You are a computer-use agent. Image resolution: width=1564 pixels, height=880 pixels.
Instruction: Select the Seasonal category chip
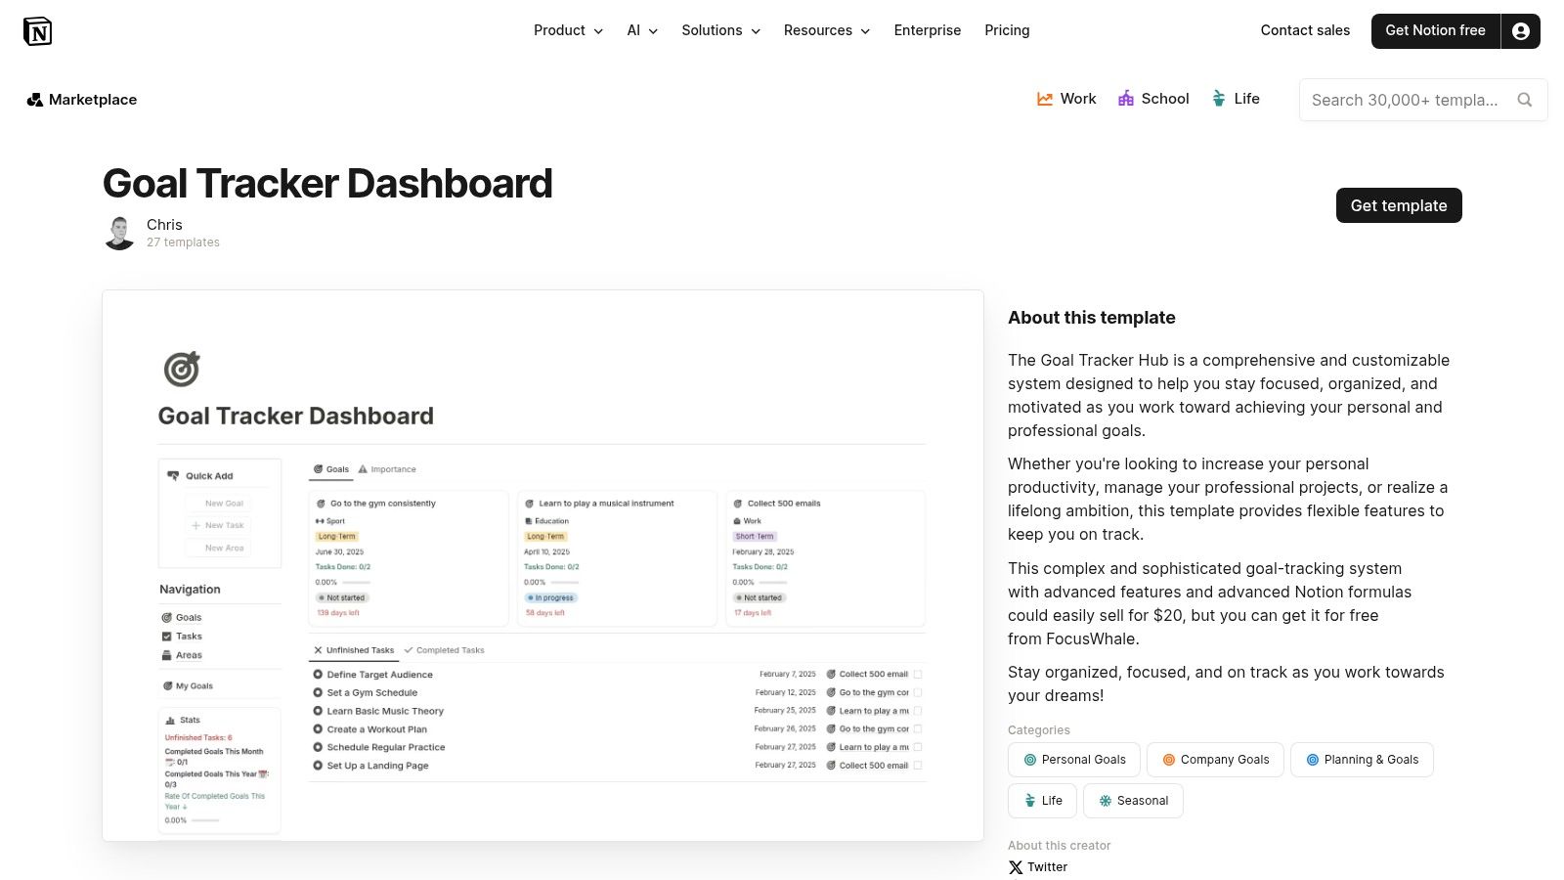[1133, 801]
